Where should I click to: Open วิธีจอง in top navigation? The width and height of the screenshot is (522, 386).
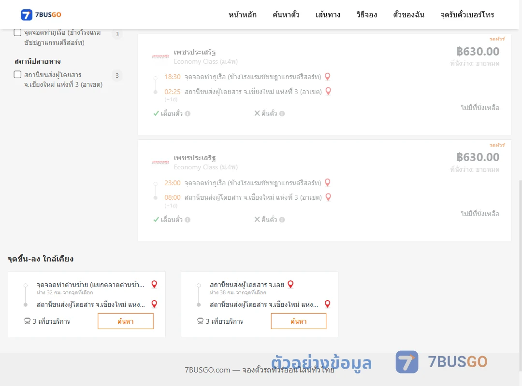click(x=366, y=15)
